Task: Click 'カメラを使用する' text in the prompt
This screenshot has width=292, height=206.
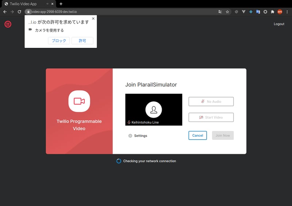Action: pos(49,30)
